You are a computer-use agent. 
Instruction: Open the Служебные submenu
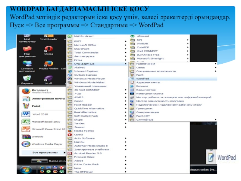[173, 120]
